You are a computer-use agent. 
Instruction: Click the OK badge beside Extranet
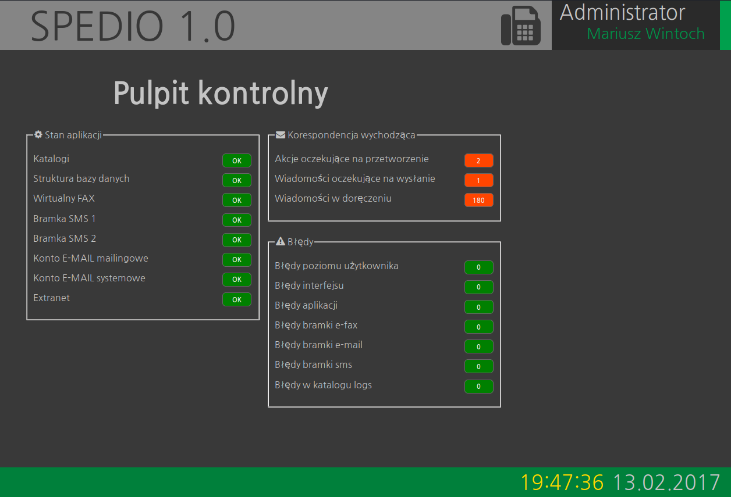pyautogui.click(x=236, y=299)
